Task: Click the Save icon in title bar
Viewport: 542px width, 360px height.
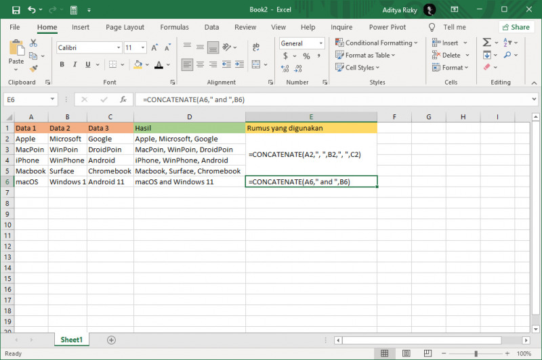Action: click(16, 10)
